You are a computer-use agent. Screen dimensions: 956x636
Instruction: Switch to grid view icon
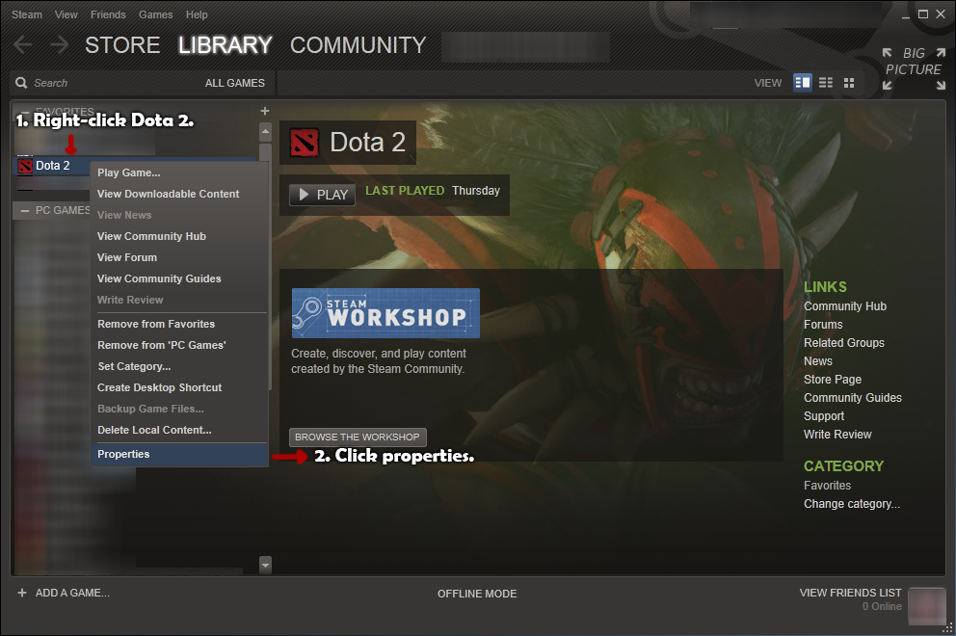[x=849, y=82]
